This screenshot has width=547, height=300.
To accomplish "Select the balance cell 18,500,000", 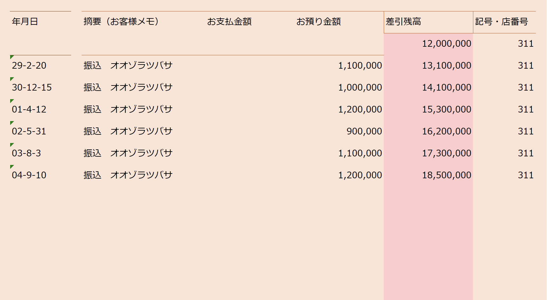I will coord(428,175).
